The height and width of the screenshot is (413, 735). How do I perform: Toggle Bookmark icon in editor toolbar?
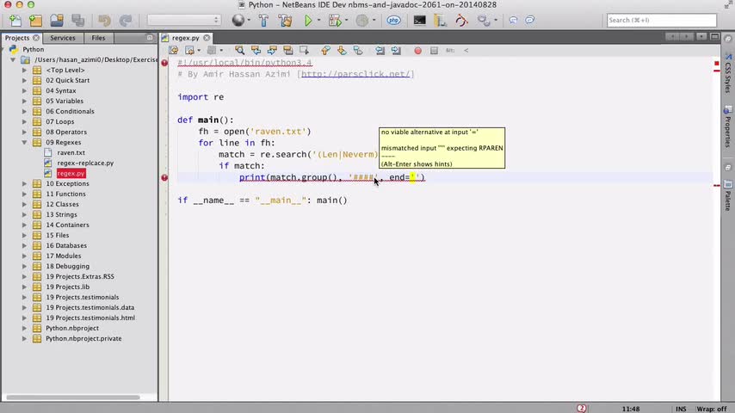[358, 50]
